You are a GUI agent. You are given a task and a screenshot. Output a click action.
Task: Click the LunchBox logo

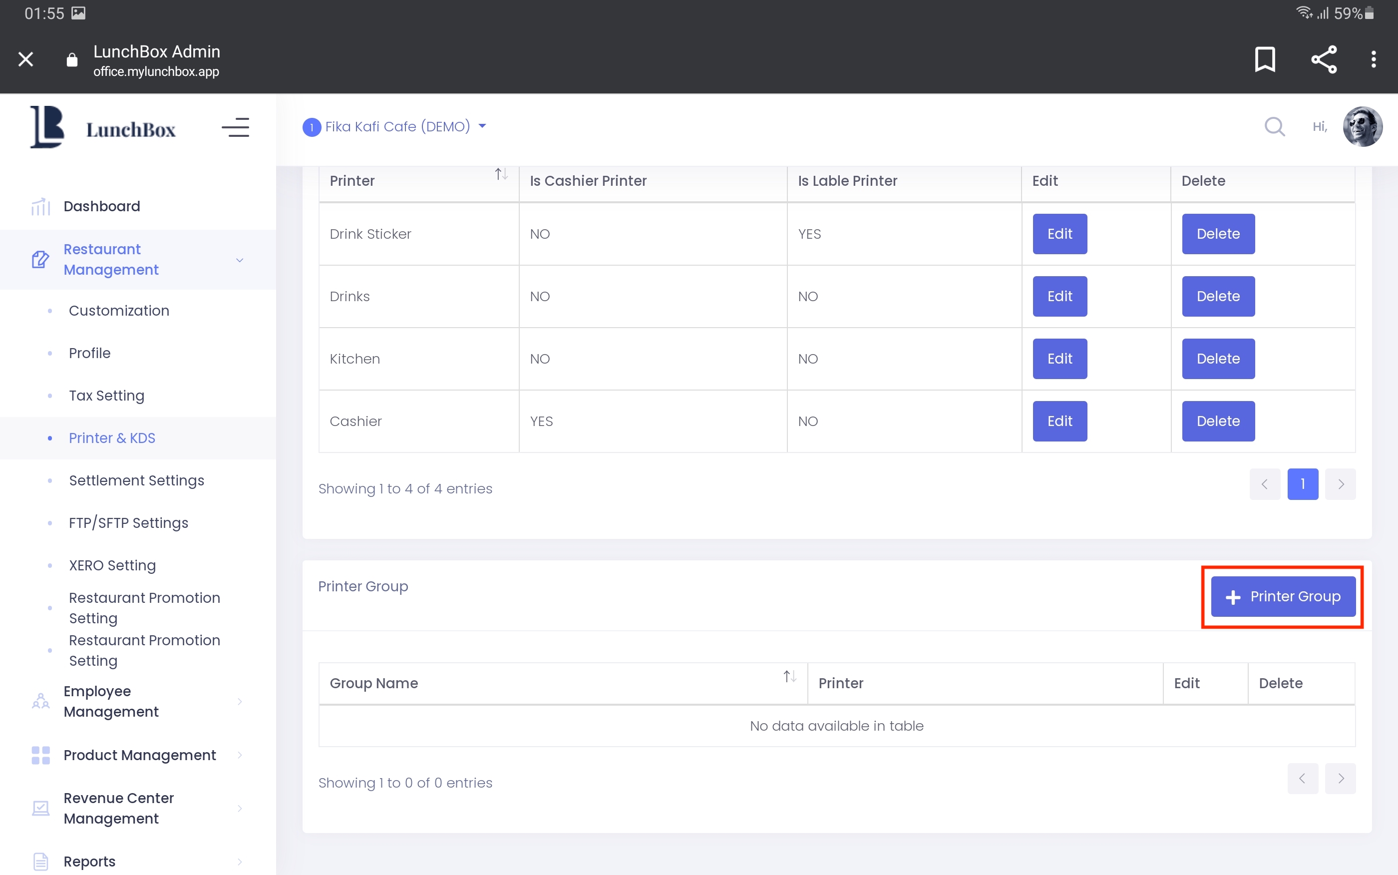[x=103, y=127]
